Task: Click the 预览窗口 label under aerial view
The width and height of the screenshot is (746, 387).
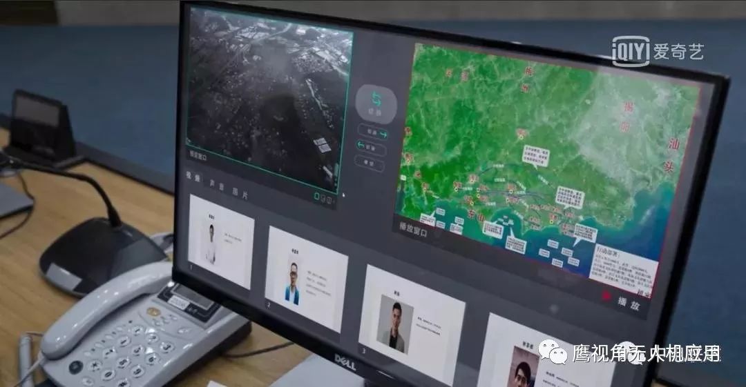Action: [x=198, y=155]
